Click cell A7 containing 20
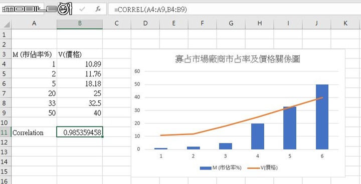Image resolution: width=361 pixels, height=184 pixels. (x=34, y=93)
